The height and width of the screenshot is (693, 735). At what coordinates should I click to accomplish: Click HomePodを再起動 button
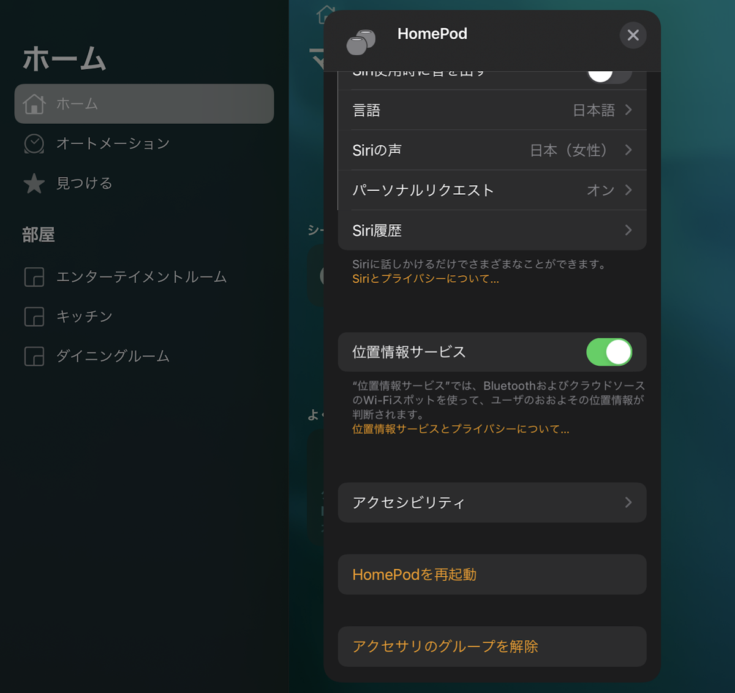pyautogui.click(x=492, y=574)
